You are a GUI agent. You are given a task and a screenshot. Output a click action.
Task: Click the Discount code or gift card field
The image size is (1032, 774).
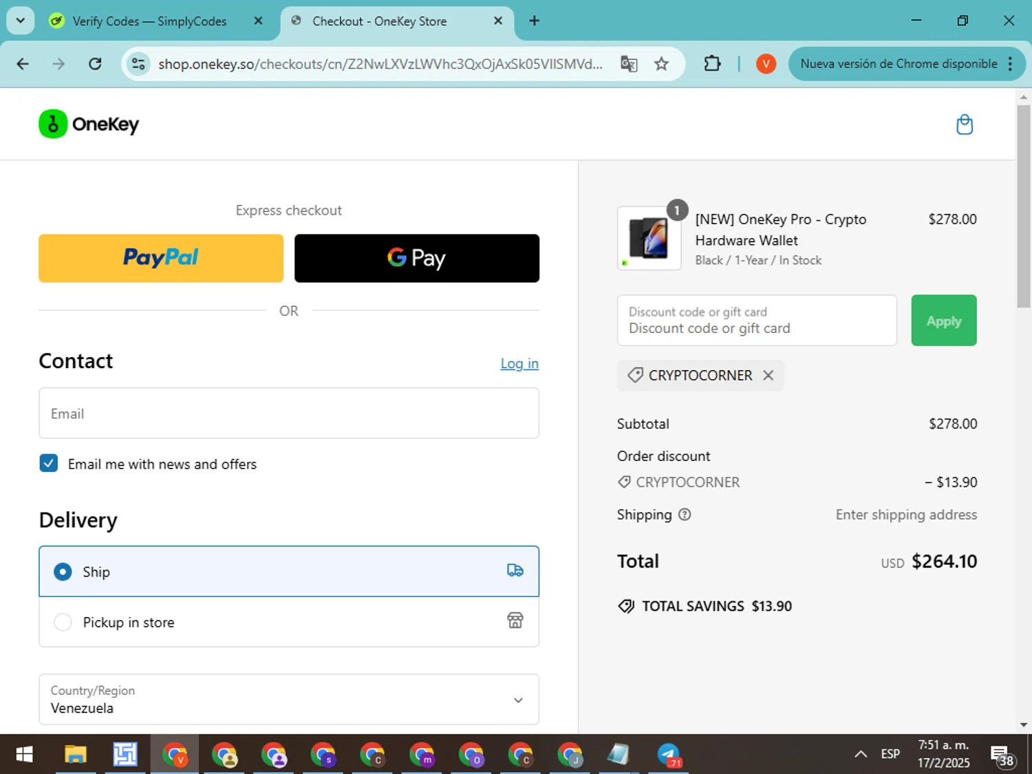point(757,321)
